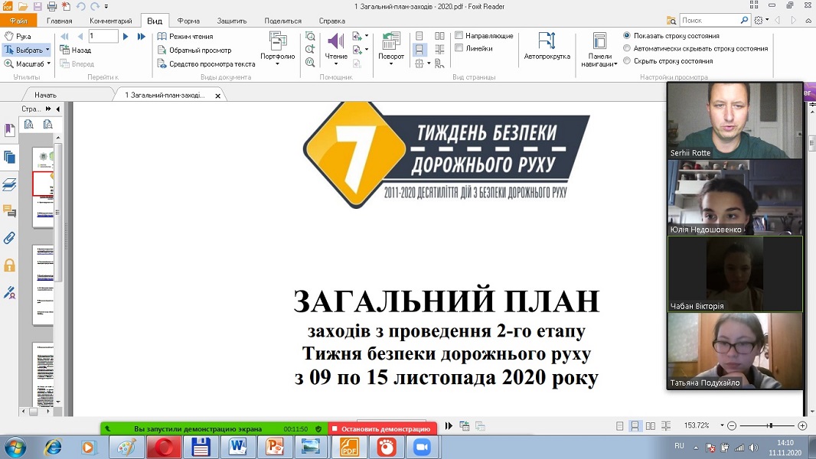Open the Bookmarks panel in sidebar
This screenshot has width=816, height=459.
(x=9, y=130)
